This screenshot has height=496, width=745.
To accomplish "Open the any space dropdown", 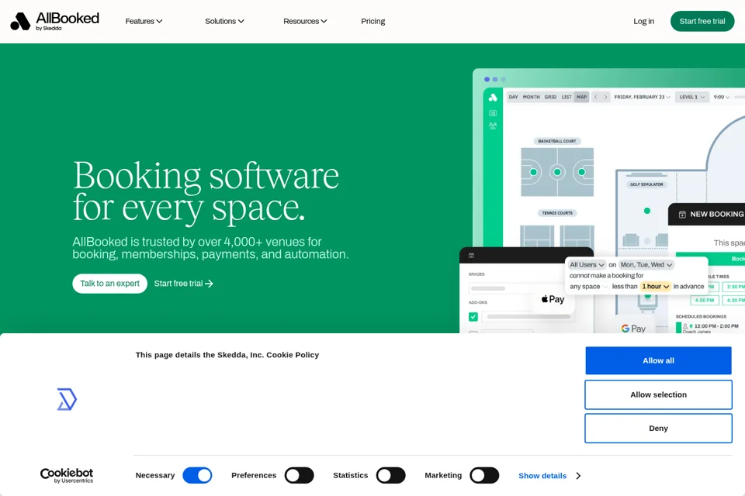I will 588,286.
